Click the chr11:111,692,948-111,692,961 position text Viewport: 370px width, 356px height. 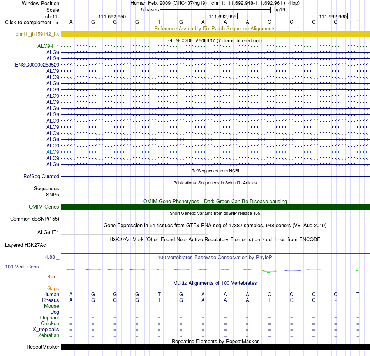pos(255,3)
